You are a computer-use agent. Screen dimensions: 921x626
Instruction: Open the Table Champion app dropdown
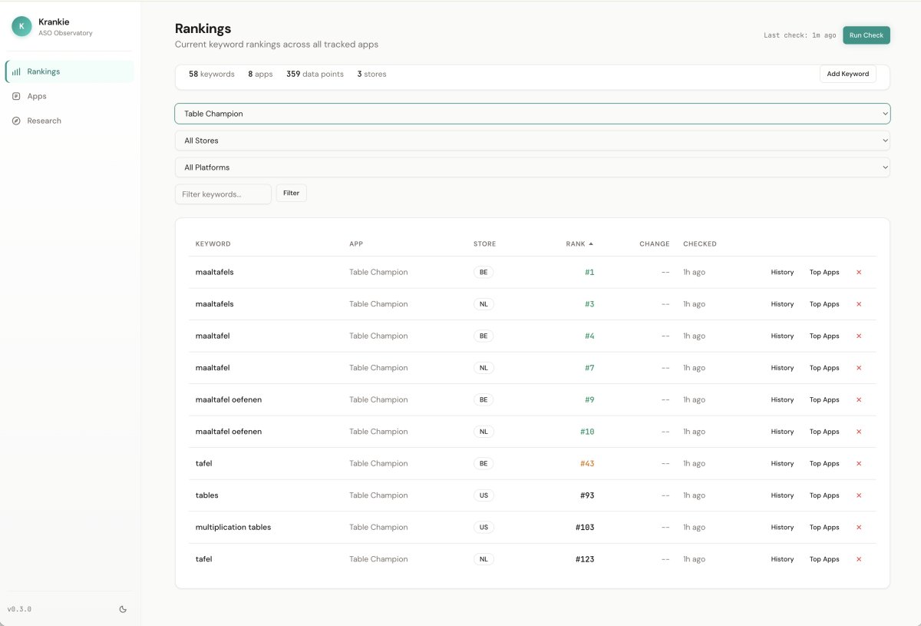[532, 114]
